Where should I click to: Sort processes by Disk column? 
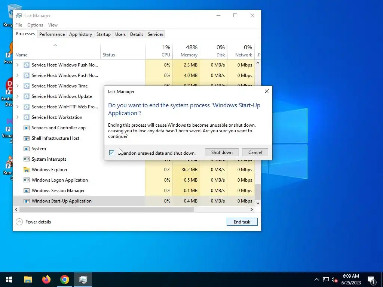pos(214,51)
